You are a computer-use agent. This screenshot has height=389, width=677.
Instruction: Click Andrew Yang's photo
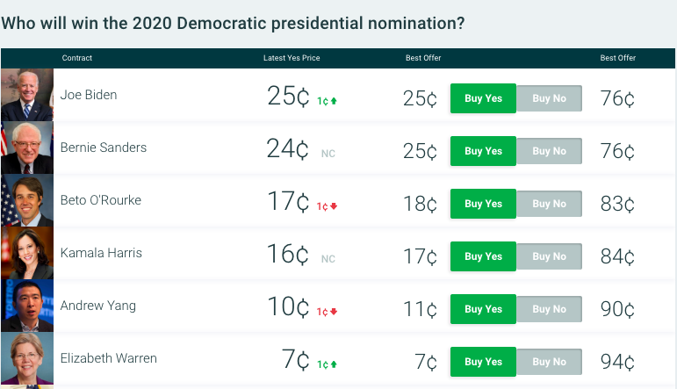tap(27, 306)
